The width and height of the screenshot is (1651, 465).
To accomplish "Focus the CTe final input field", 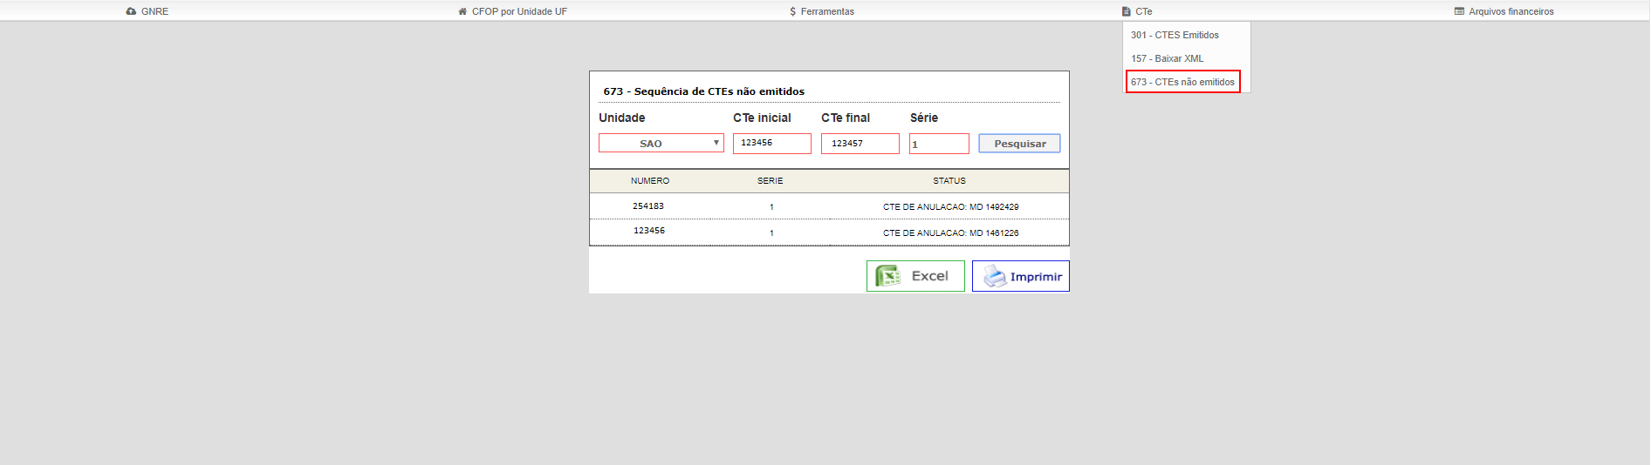I will pyautogui.click(x=860, y=143).
